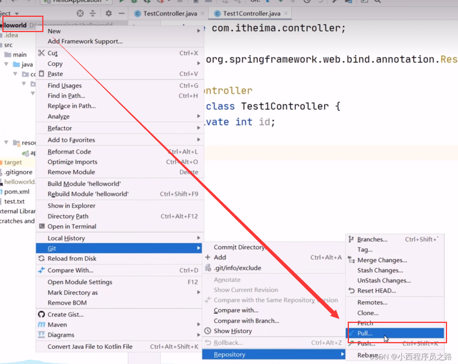Expand the Local History submenu arrow
The width and height of the screenshot is (458, 364).
point(199,238)
